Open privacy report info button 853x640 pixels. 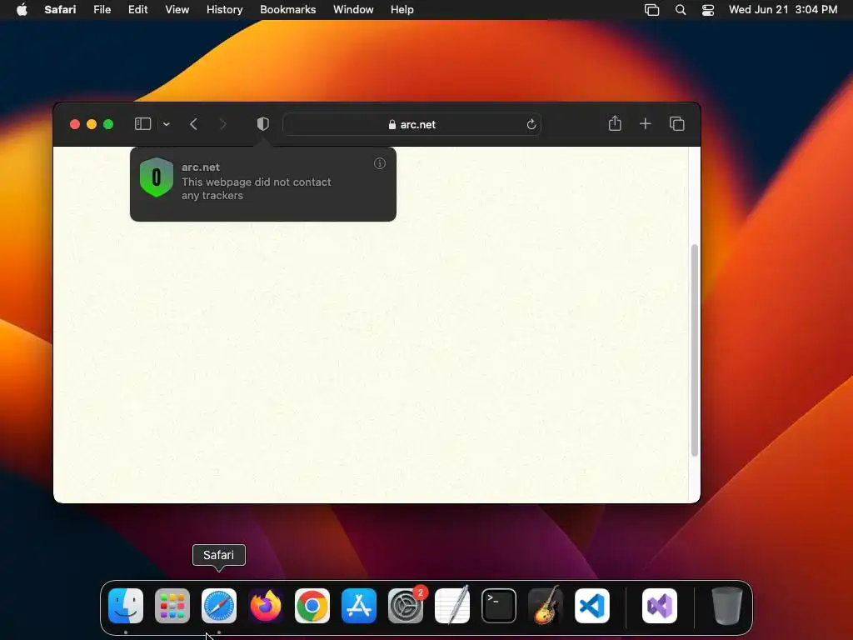point(380,163)
